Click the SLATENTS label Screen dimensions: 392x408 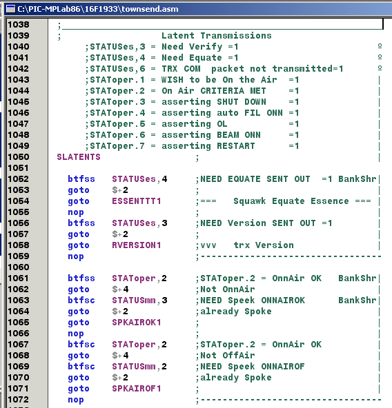(79, 157)
